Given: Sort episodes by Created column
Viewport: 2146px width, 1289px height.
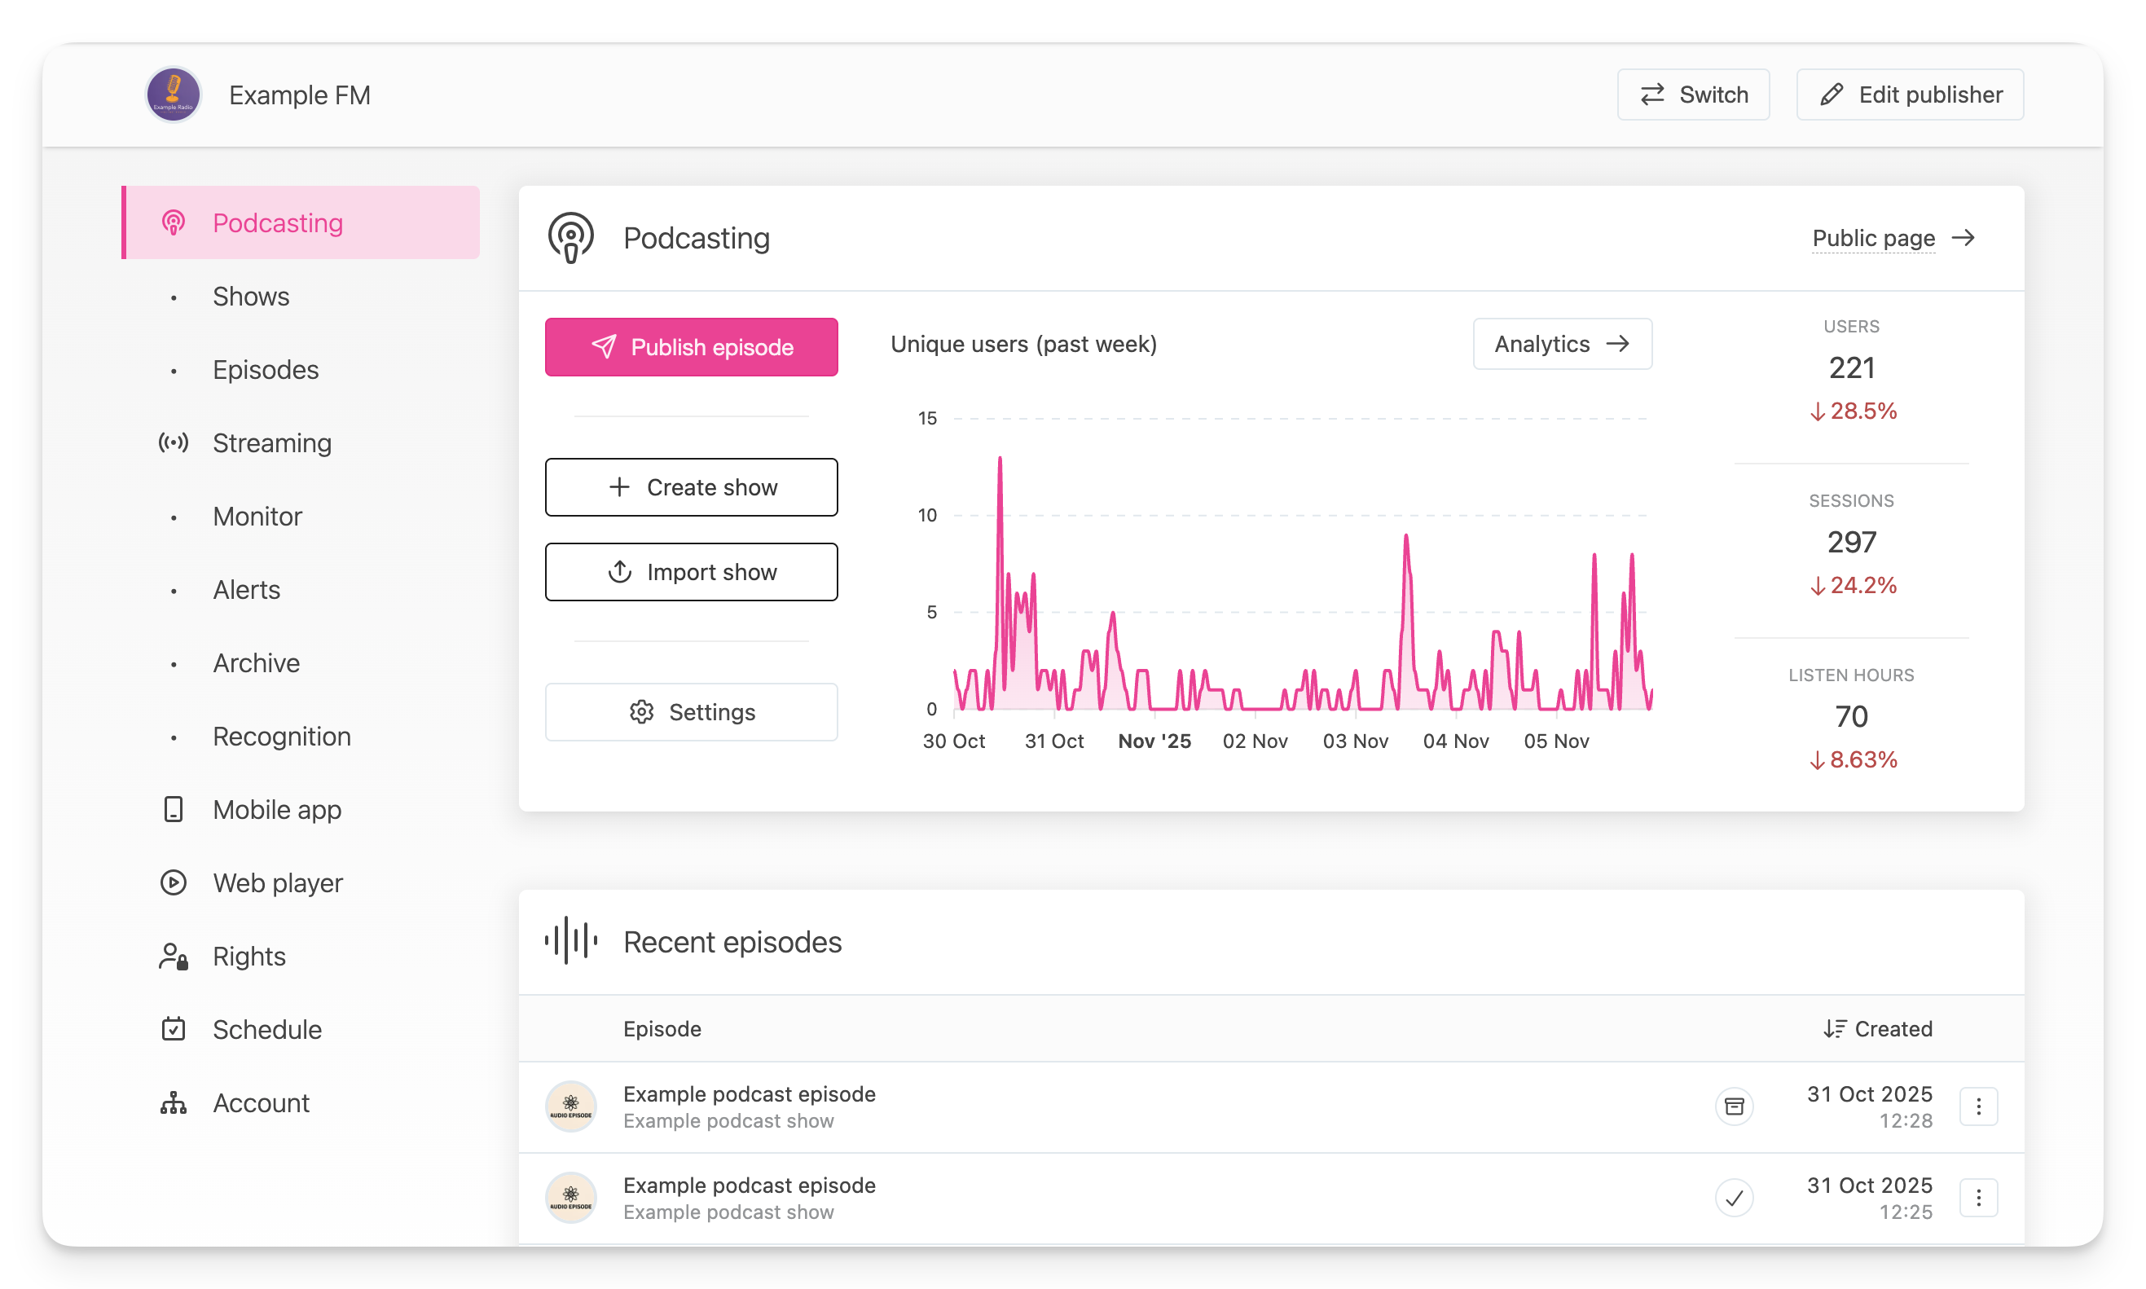Looking at the screenshot, I should (1878, 1028).
